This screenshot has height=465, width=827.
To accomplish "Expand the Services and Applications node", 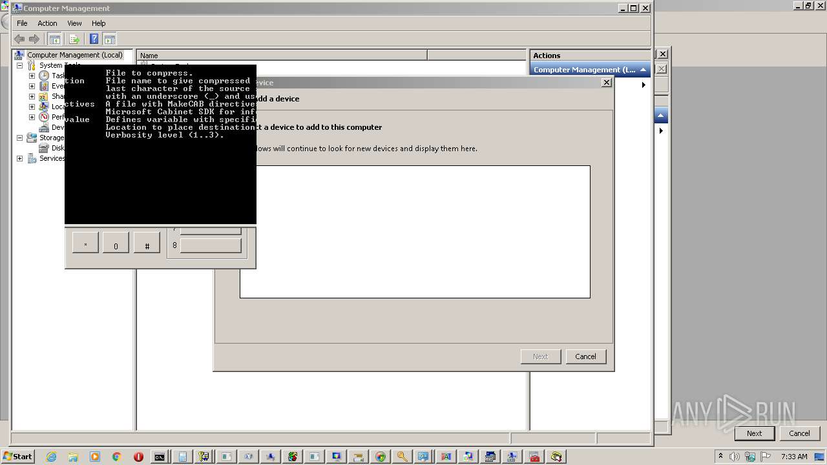I will click(19, 158).
